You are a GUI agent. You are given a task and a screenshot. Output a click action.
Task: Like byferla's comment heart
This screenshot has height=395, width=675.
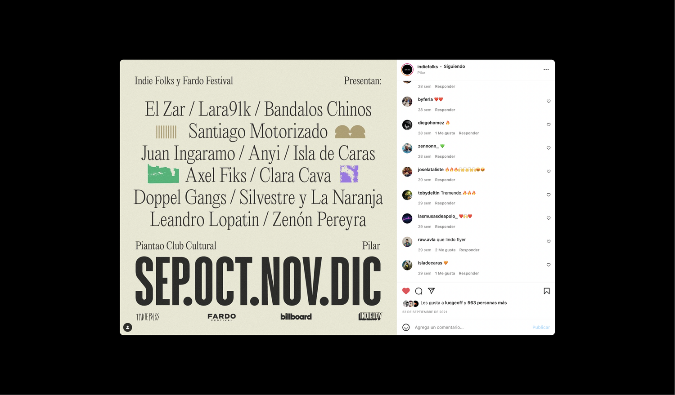(x=549, y=101)
